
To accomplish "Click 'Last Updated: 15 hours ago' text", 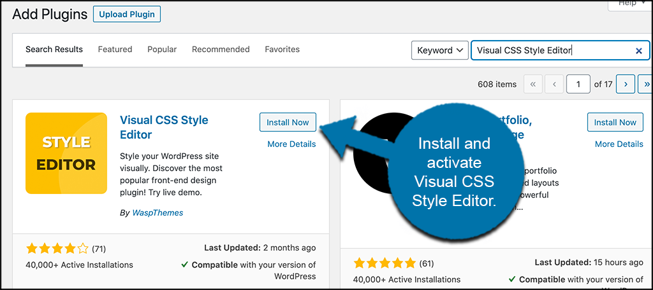I will click(x=589, y=263).
